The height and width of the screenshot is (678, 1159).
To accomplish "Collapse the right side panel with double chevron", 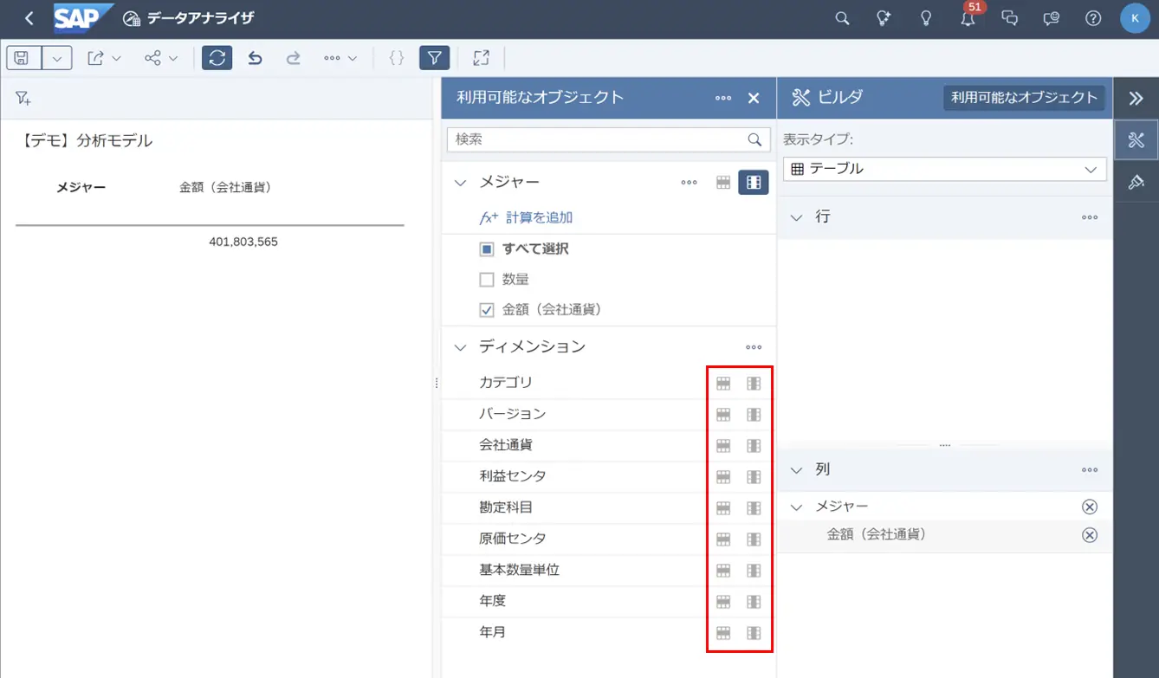I will [1136, 99].
